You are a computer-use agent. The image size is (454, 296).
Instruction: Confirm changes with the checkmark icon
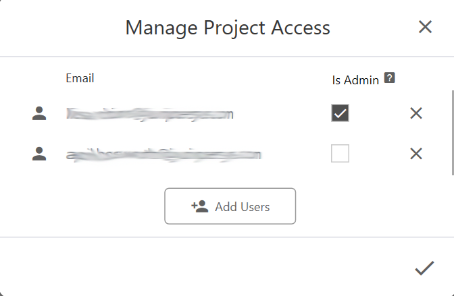(x=424, y=269)
